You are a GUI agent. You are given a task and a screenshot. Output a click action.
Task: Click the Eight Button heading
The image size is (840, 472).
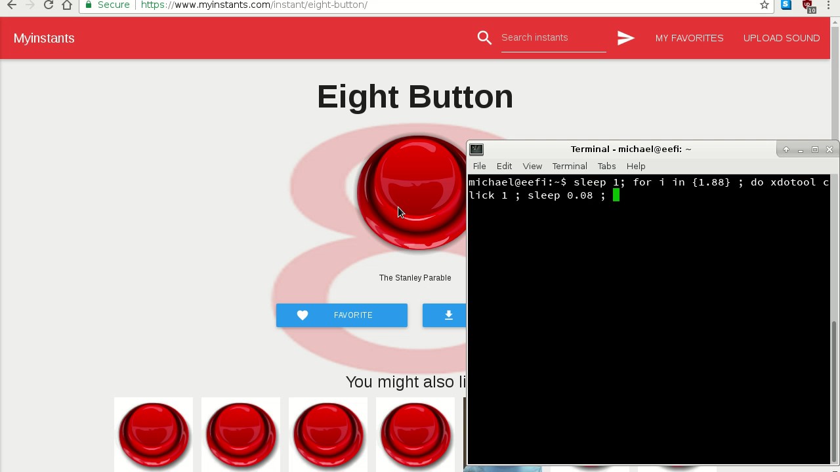415,97
